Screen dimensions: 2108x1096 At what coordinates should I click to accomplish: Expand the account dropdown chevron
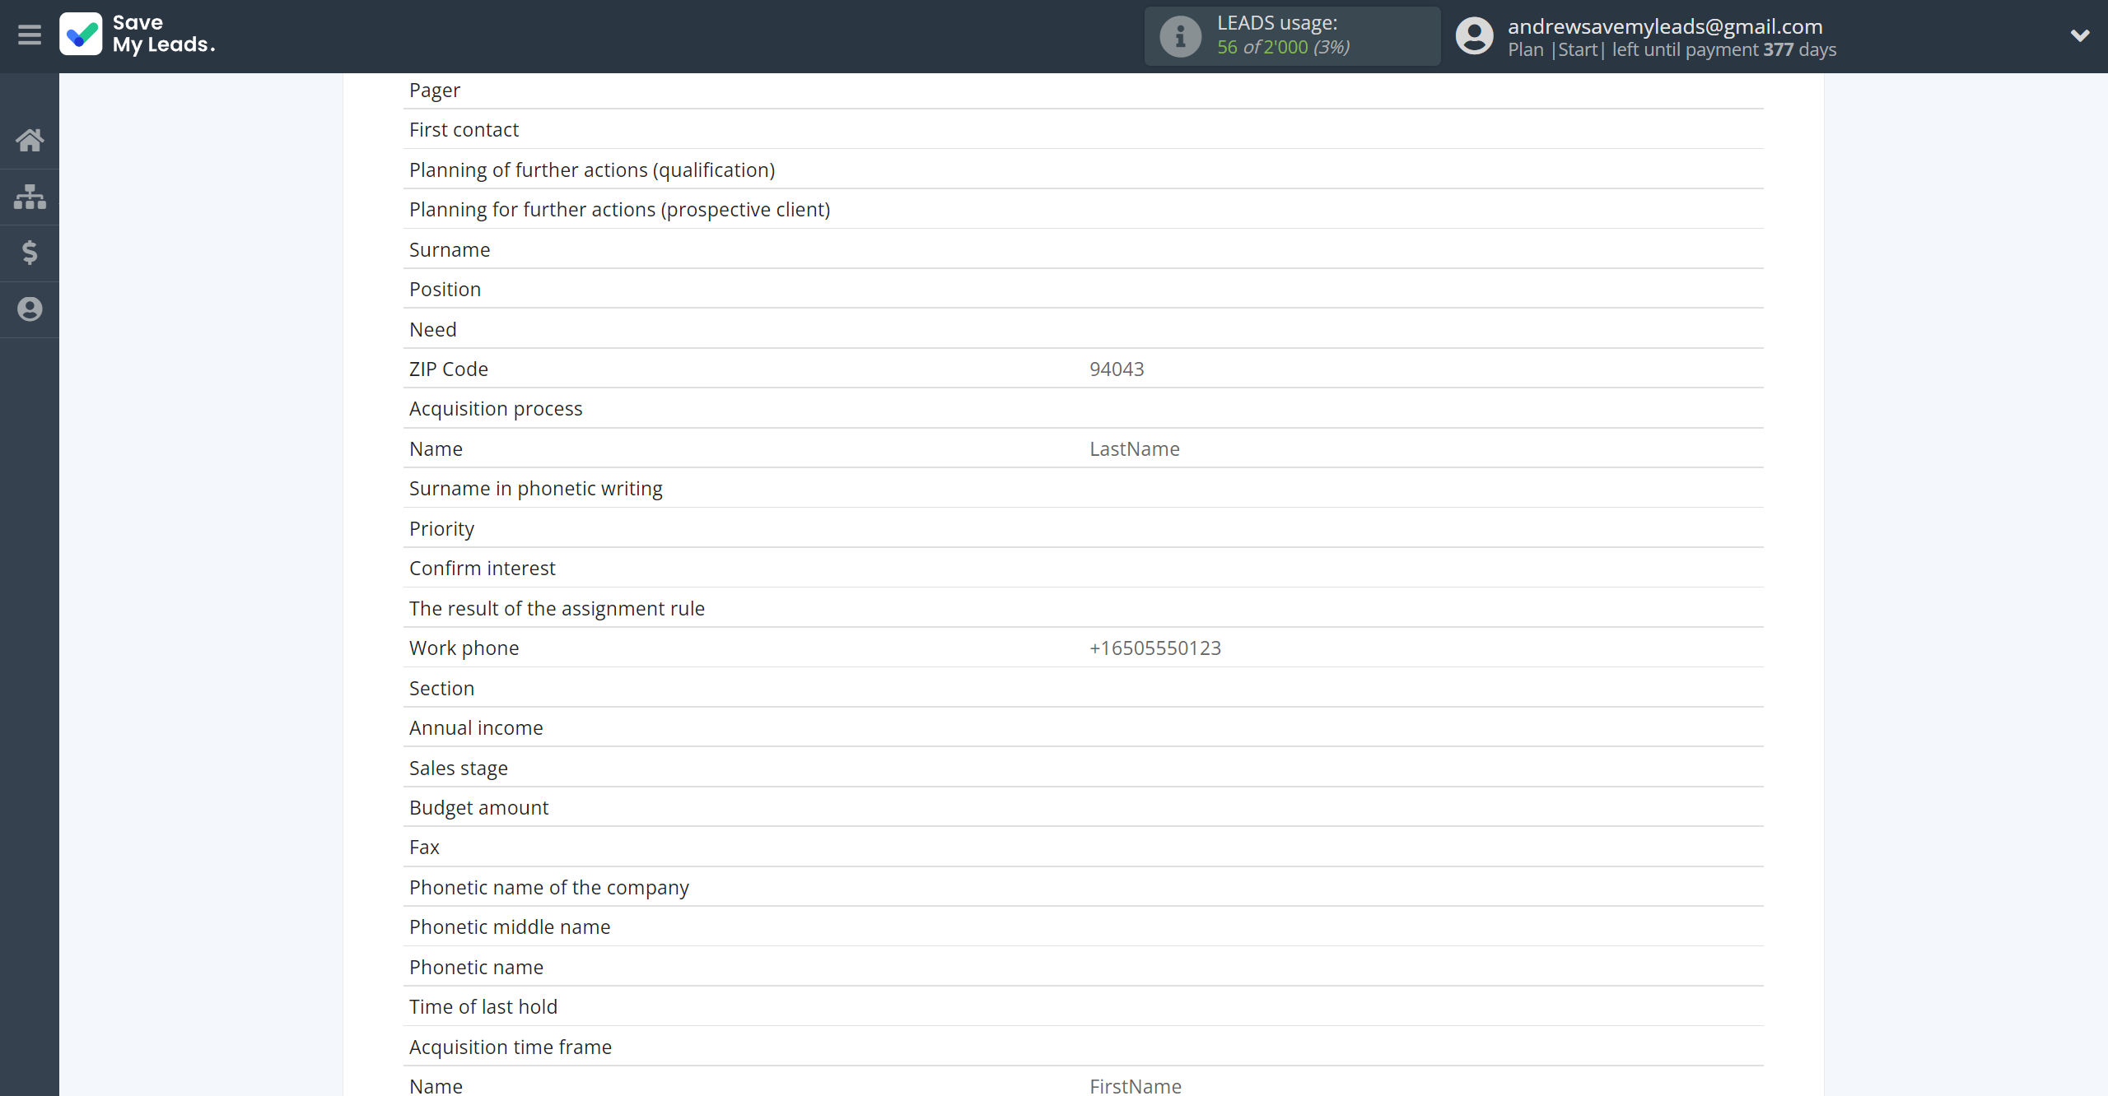(2080, 35)
